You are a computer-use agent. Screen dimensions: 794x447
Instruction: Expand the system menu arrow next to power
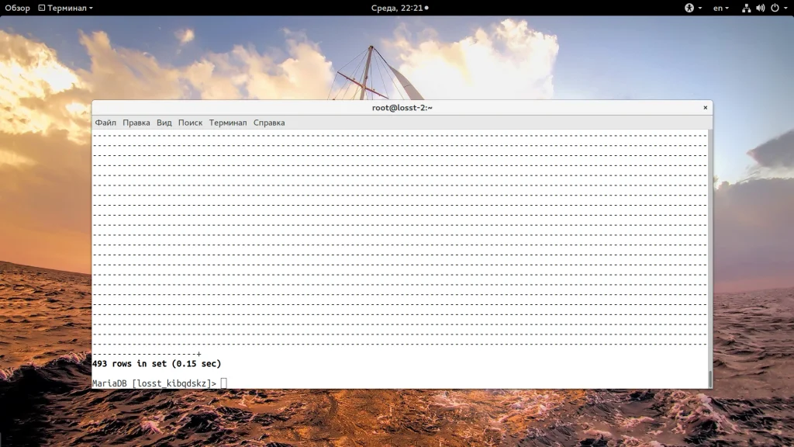tap(785, 8)
